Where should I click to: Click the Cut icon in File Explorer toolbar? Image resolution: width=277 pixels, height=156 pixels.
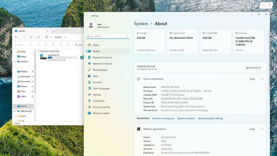pyautogui.click(x=31, y=45)
